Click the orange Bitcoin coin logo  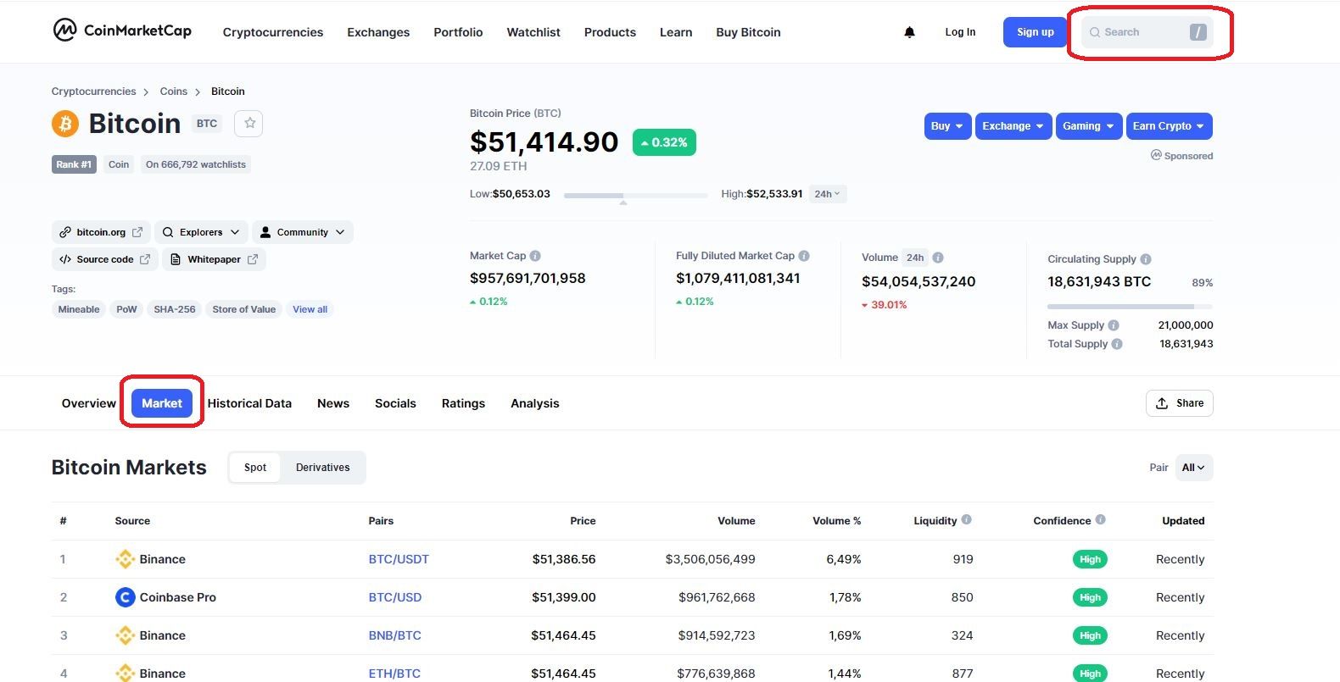click(x=65, y=124)
